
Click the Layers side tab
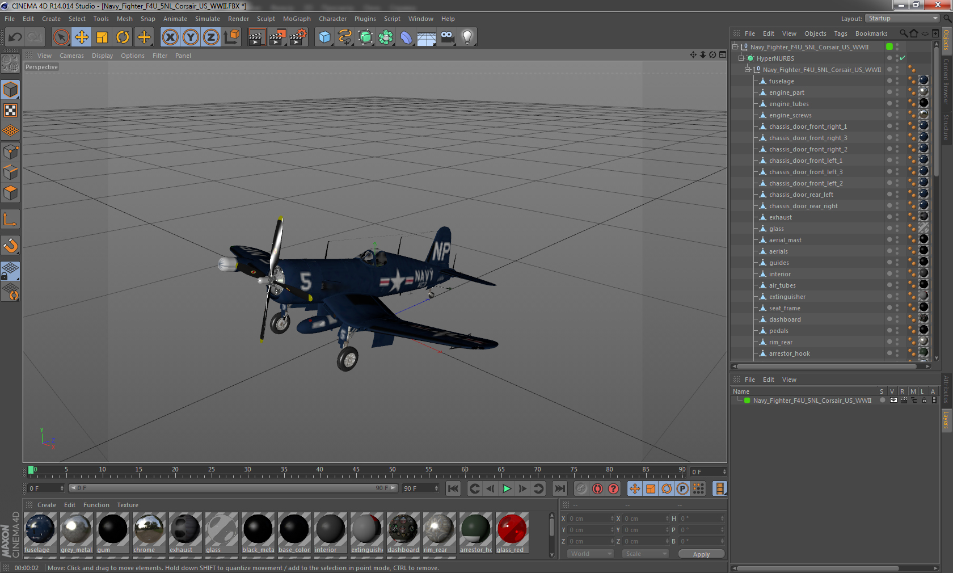click(946, 420)
